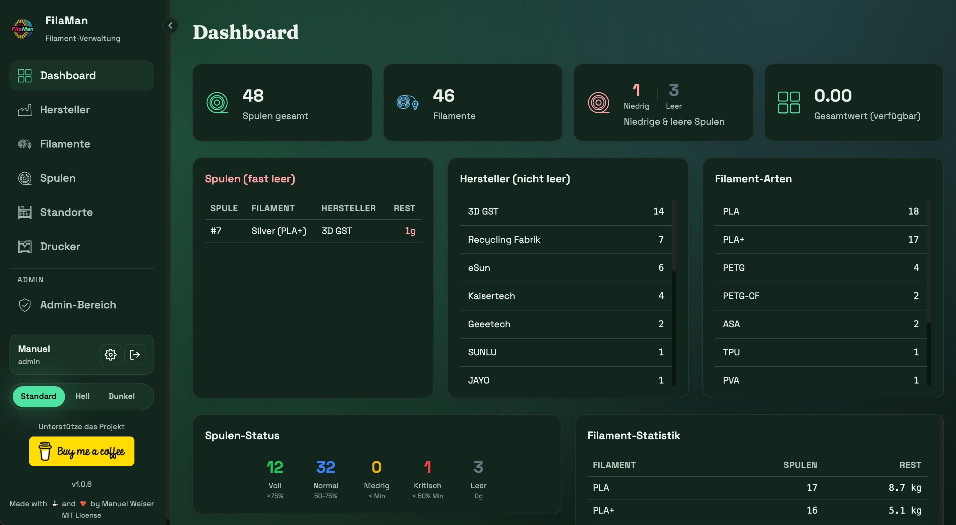Viewport: 956px width, 525px height.
Task: Click the Drucker printer icon
Action: coord(25,246)
